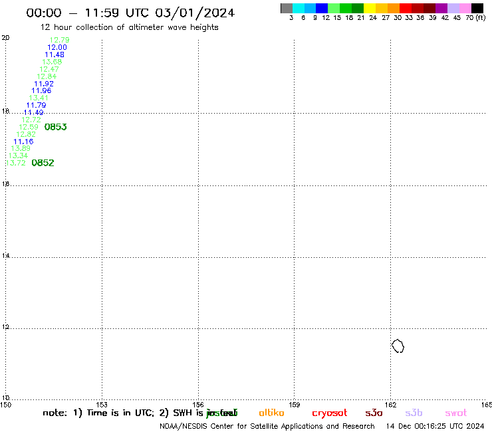Select the blue value 11.16
492x432 pixels.
(x=23, y=142)
